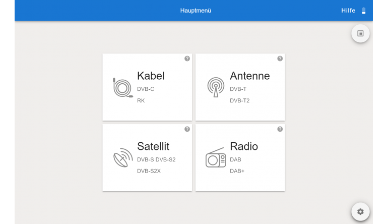Viewport: 388px width, 224px height.
Task: Click the Hauptmenü header title
Action: (196, 11)
